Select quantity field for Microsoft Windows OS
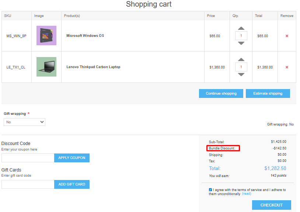The height and width of the screenshot is (212, 300). click(241, 35)
